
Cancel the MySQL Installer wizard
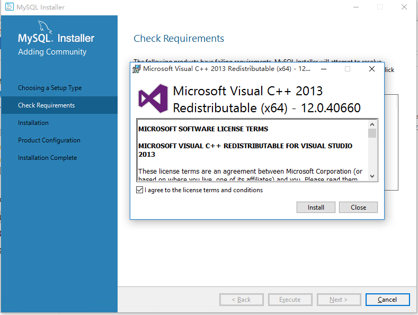coord(387,300)
